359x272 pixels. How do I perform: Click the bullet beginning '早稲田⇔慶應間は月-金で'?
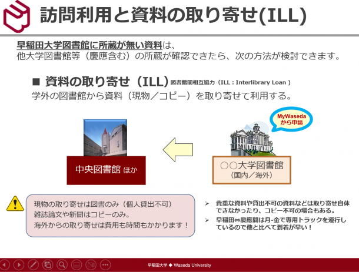pos(281,224)
